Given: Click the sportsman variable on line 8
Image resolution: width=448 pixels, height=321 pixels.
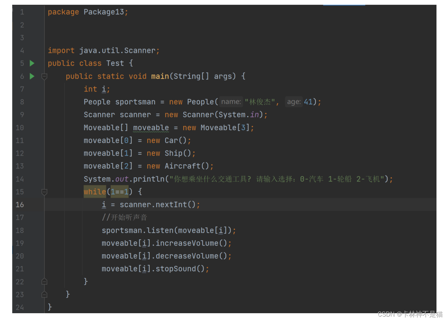Looking at the screenshot, I should click(x=135, y=102).
